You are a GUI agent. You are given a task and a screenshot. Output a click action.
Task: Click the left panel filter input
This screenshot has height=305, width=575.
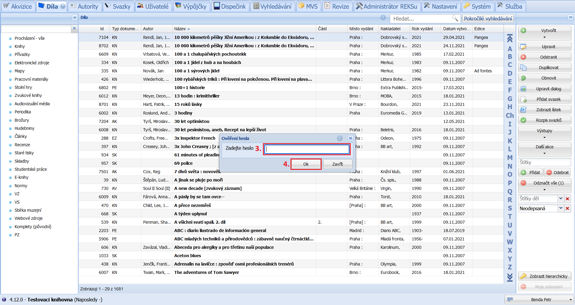pos(36,28)
